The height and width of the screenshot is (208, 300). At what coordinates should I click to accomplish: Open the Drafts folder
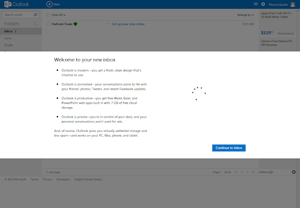(x=9, y=45)
